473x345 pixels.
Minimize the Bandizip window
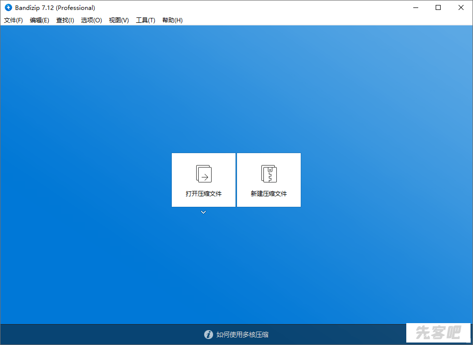[x=415, y=7]
